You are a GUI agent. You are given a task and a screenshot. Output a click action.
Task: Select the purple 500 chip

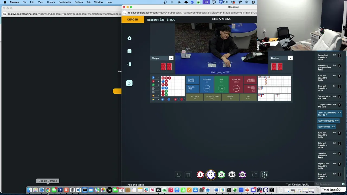click(x=242, y=175)
